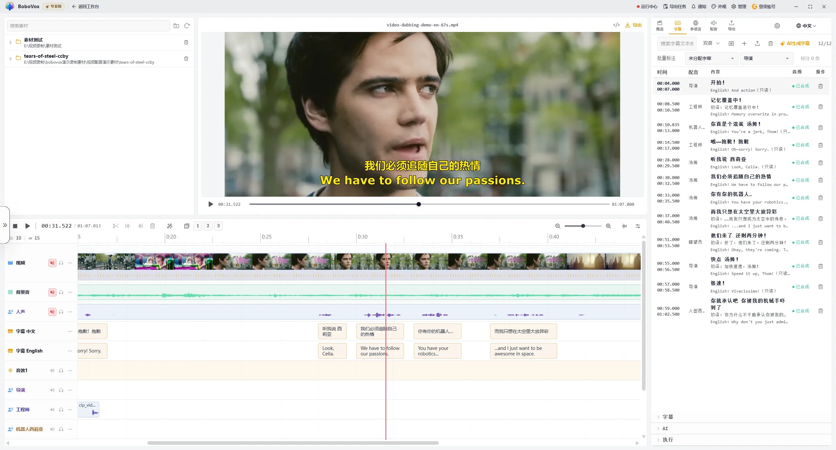
Task: Open the 双语 display mode dropdown
Action: (711, 43)
